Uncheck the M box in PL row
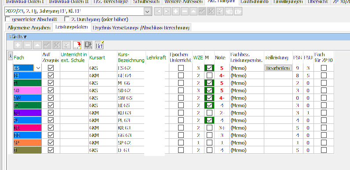350x170 pixels. click(x=209, y=120)
